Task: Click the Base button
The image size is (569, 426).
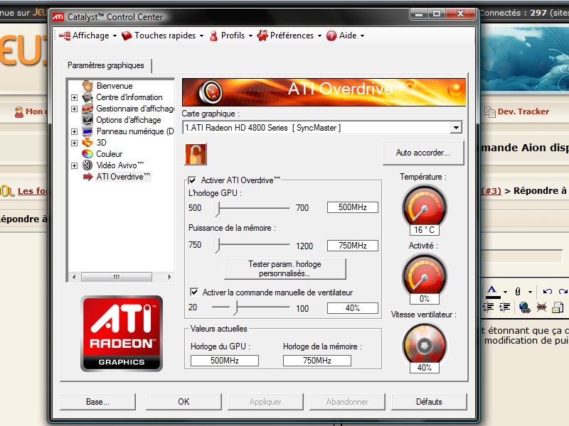Action: point(97,402)
